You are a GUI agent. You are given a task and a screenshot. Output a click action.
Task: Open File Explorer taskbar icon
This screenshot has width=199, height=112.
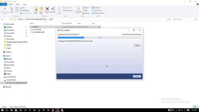pyautogui.click(x=16, y=110)
